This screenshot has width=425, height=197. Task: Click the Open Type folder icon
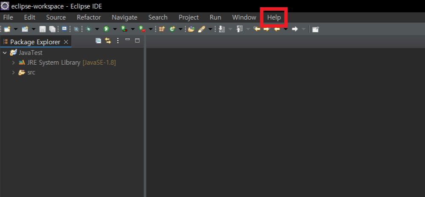point(191,29)
